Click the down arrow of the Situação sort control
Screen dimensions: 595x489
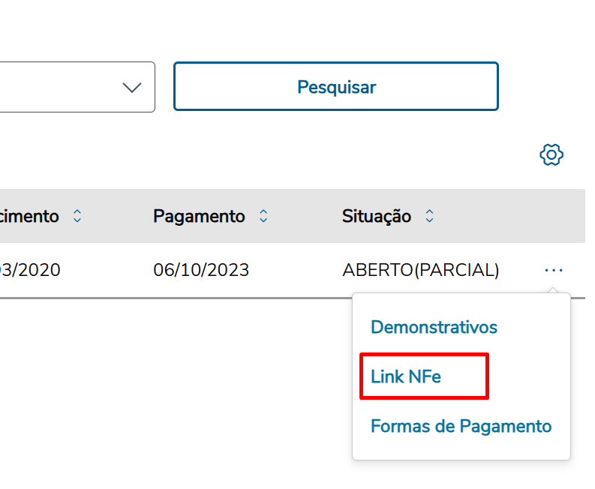tap(430, 220)
